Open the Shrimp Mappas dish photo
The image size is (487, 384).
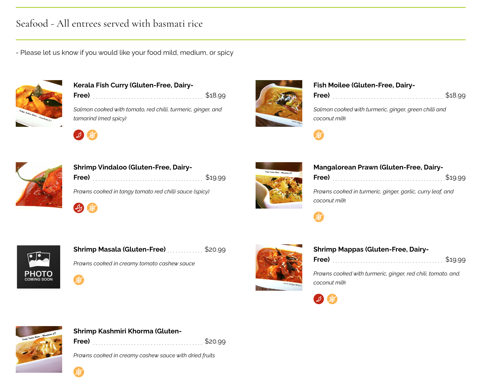(x=279, y=267)
